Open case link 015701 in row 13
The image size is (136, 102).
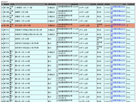118,92
